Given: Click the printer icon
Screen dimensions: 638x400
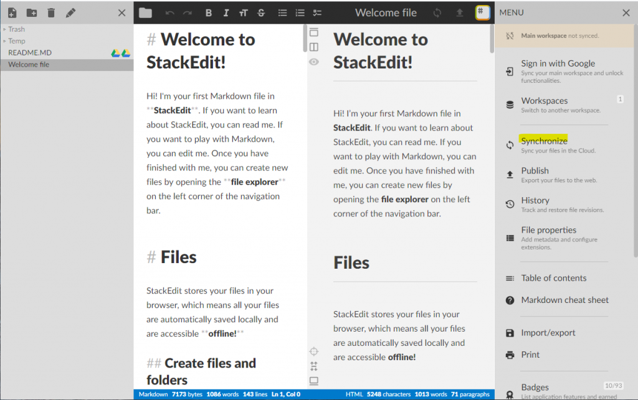Looking at the screenshot, I should [x=510, y=355].
